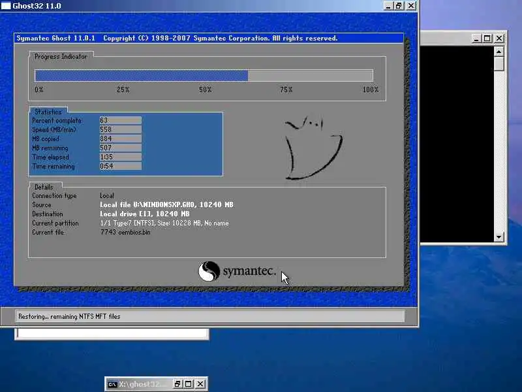Click the Statistics panel label
This screenshot has height=392, width=522.
[x=48, y=112]
